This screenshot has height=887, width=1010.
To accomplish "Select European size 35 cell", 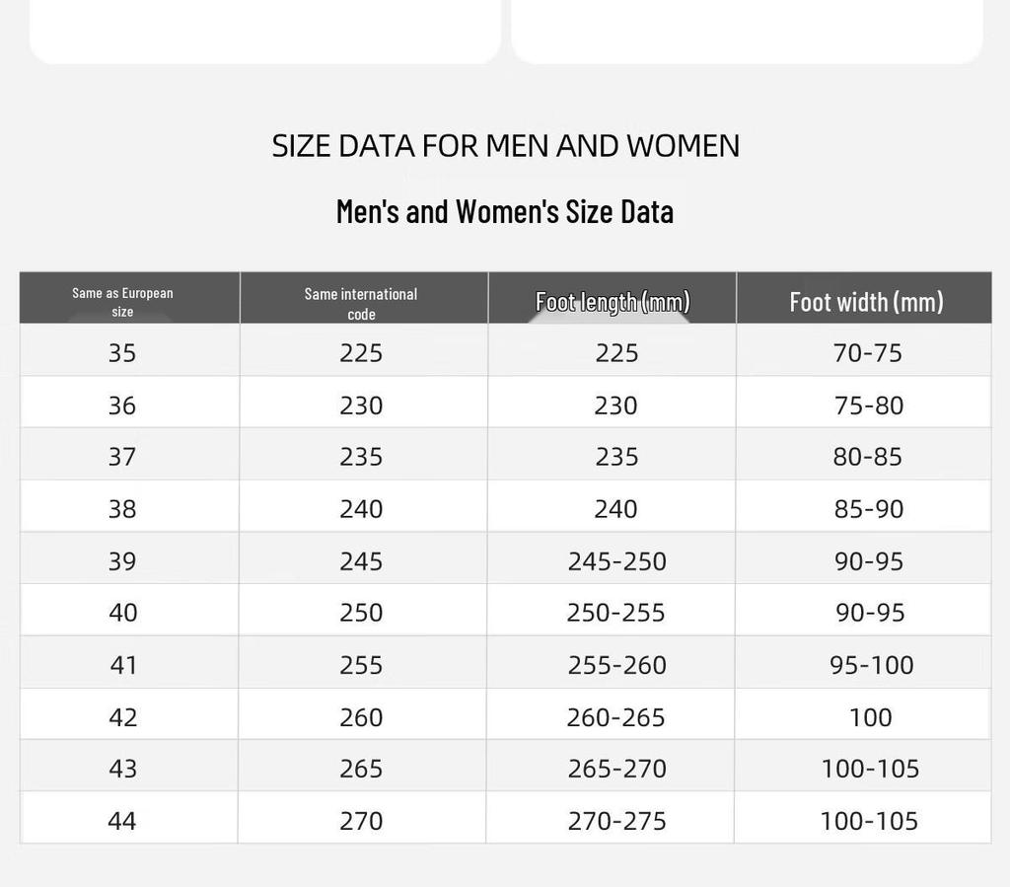I will (121, 353).
